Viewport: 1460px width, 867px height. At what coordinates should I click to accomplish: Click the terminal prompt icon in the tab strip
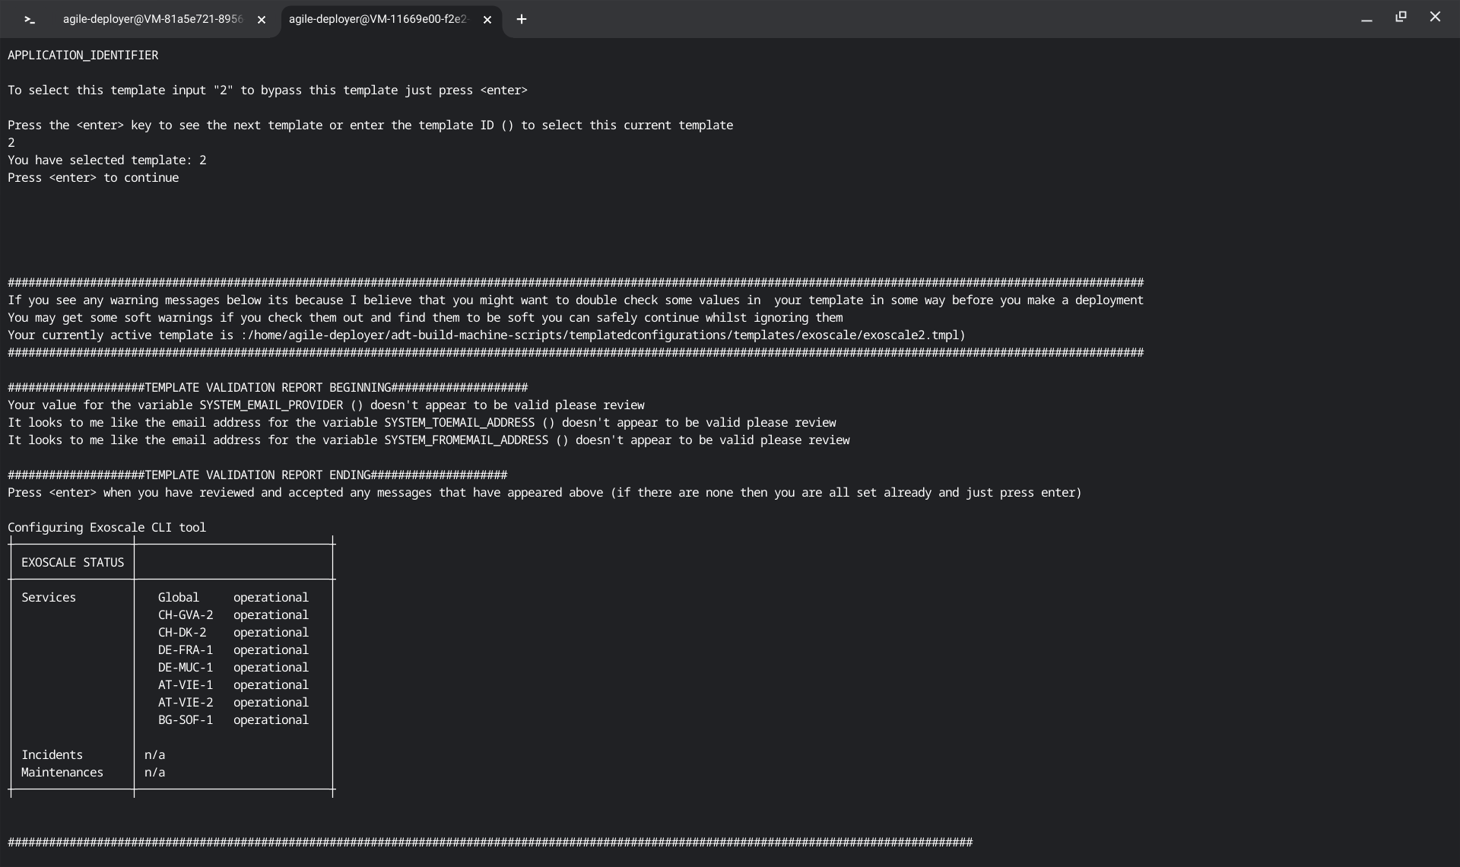(29, 20)
